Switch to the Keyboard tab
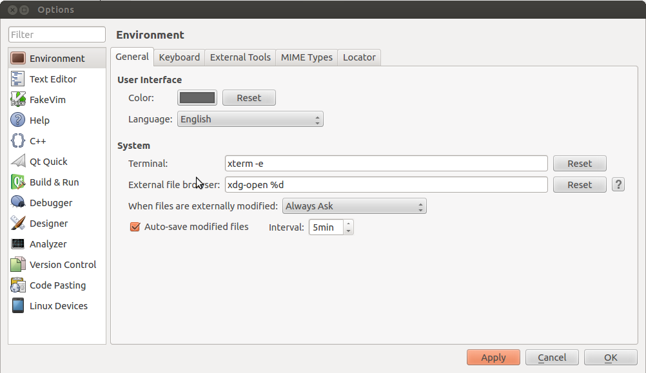The height and width of the screenshot is (373, 646). pos(179,57)
